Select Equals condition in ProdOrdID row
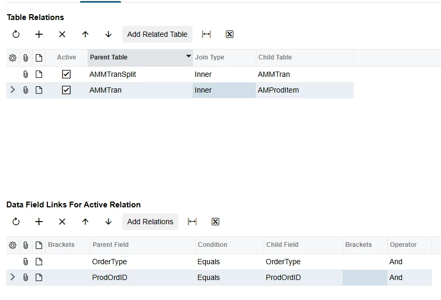The width and height of the screenshot is (441, 300). click(x=229, y=277)
